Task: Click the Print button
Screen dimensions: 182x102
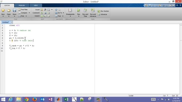Action: tap(21, 16)
